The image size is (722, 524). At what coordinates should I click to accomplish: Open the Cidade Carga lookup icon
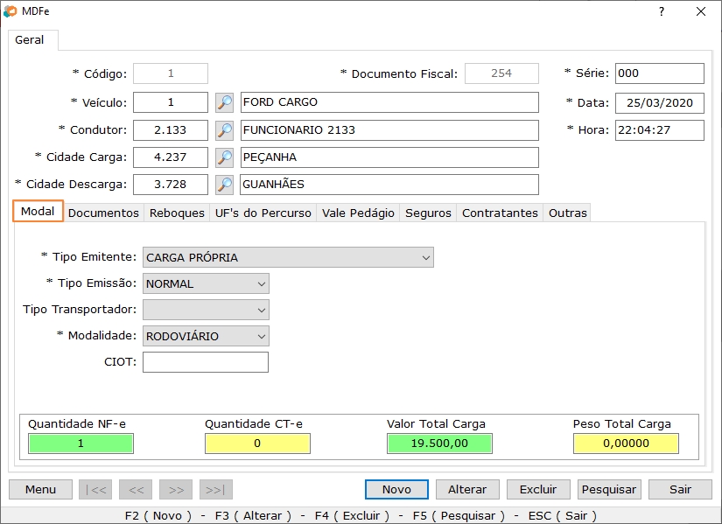click(223, 157)
